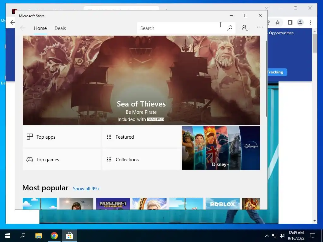323x242 pixels.
Task: Open the volume speaker tray icon
Action: point(282,236)
